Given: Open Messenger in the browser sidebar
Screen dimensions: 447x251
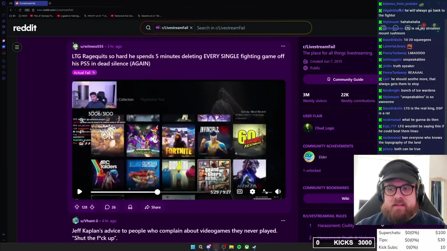Looking at the screenshot, I should [3, 47].
